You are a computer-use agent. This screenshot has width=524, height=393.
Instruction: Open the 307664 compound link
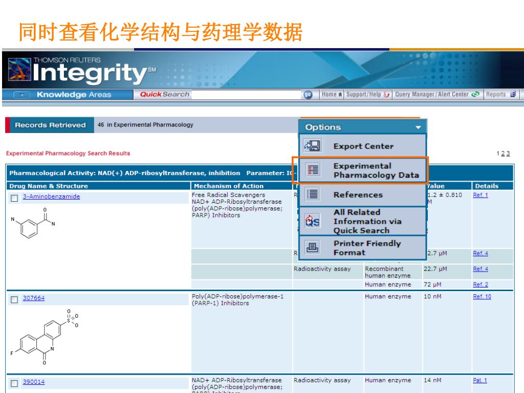[34, 298]
